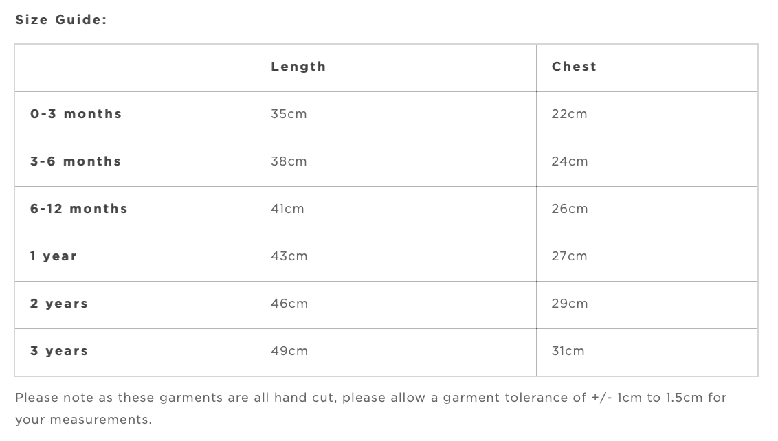778x441 pixels.
Task: Click the 31cm chest cell
Action: click(x=568, y=351)
